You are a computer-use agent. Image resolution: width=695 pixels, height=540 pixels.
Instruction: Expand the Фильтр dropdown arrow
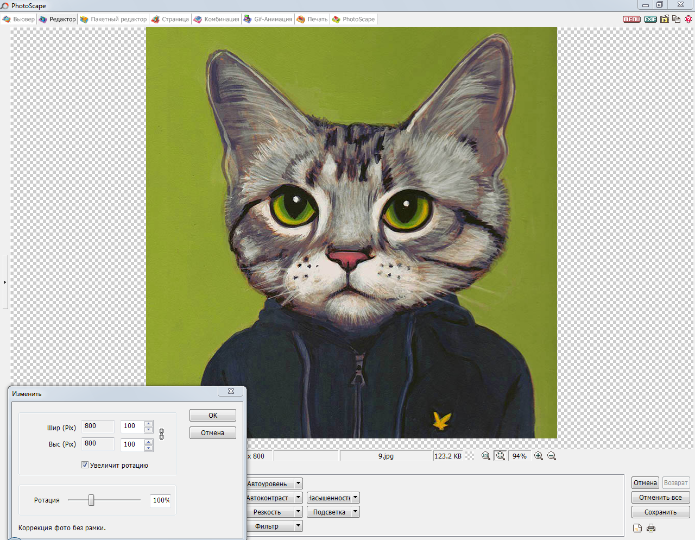[298, 526]
